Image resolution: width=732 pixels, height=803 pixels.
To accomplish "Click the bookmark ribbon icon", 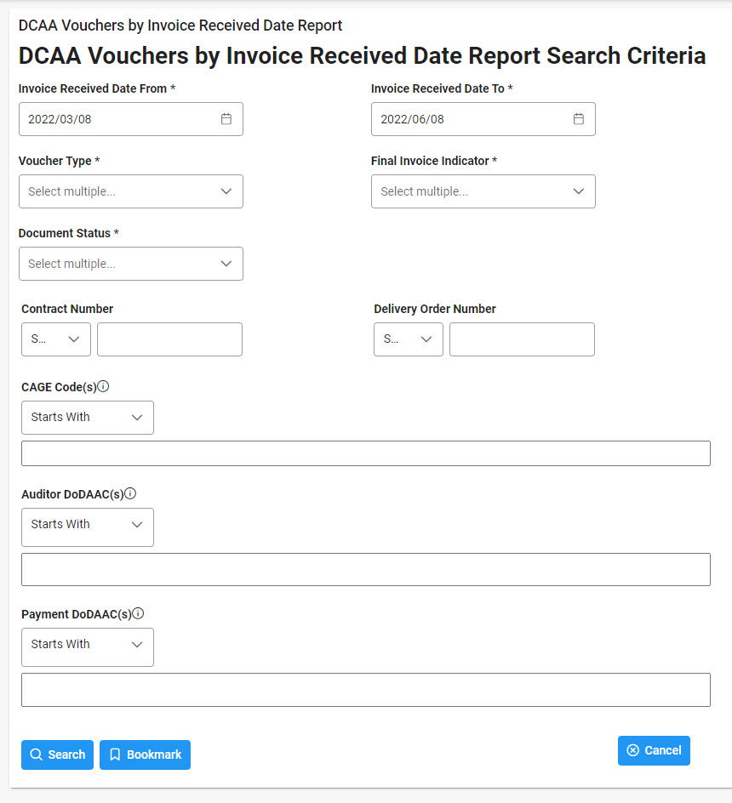I will click(115, 755).
